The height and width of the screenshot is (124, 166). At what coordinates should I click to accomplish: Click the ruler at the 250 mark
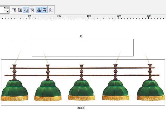(x=149, y=16)
